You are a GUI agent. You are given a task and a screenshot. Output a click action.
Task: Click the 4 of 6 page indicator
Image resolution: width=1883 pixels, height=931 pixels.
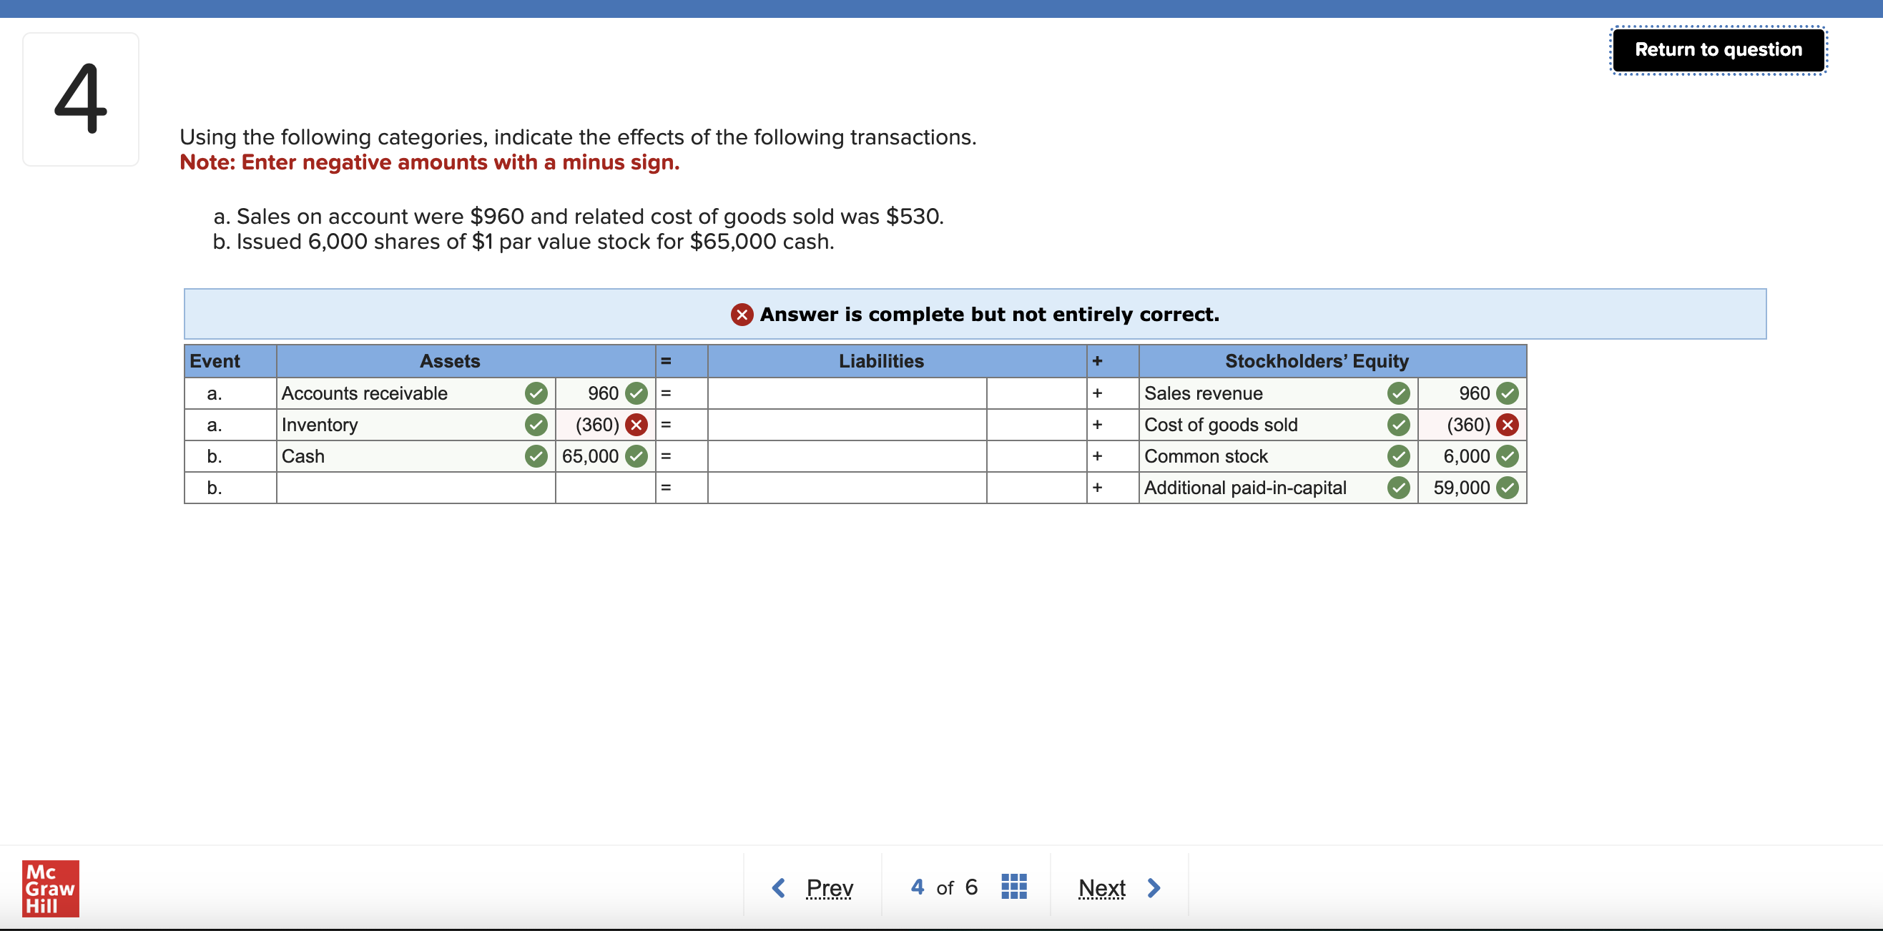coord(943,887)
